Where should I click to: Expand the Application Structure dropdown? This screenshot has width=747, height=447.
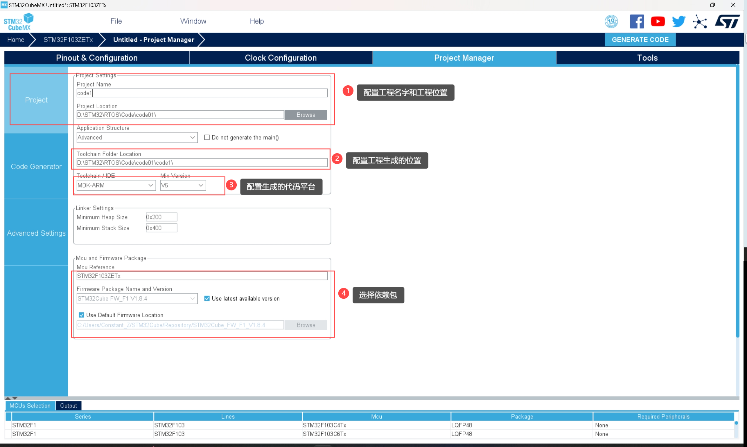(x=137, y=137)
